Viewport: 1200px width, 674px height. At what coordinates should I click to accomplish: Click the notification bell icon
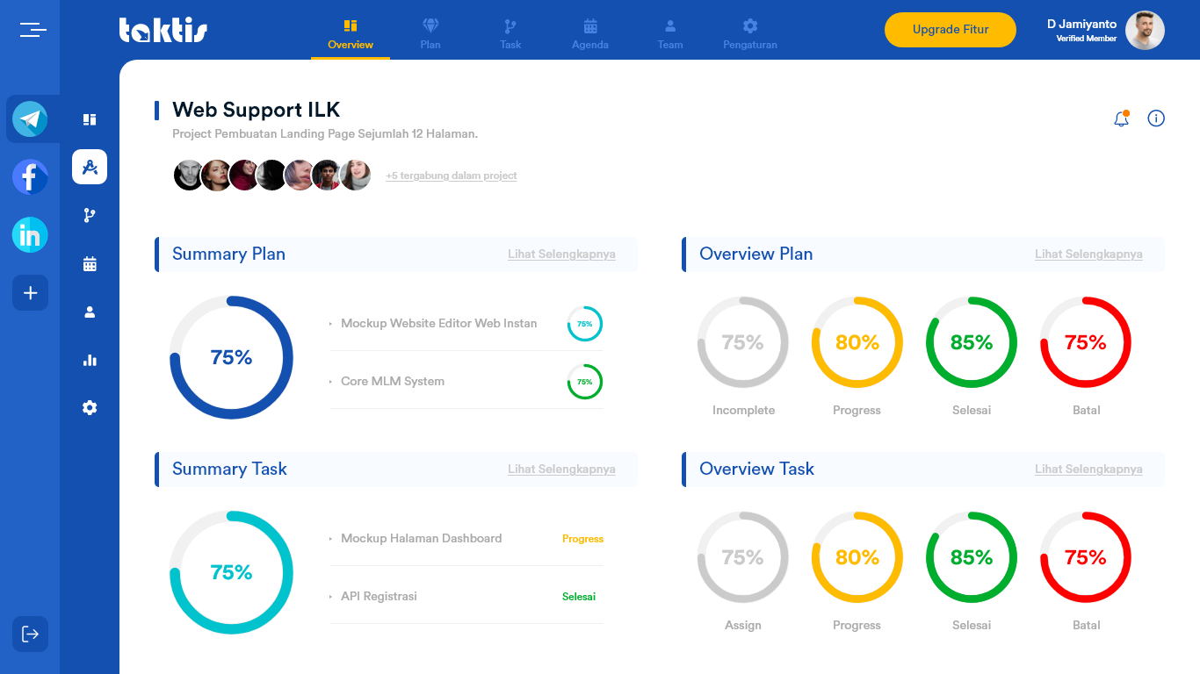[x=1121, y=118]
